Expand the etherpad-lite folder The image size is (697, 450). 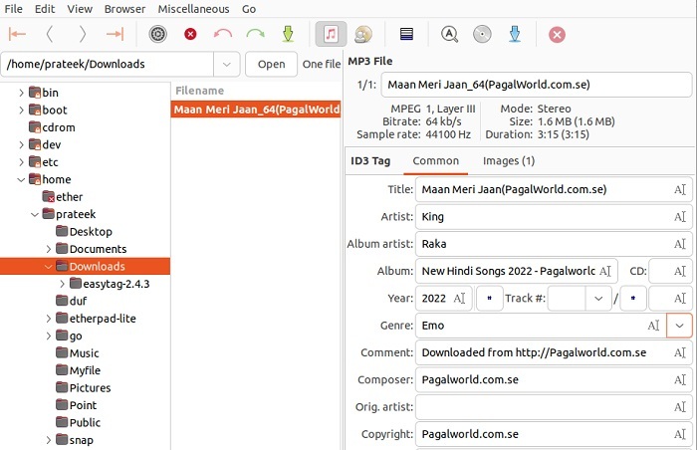coord(49,319)
